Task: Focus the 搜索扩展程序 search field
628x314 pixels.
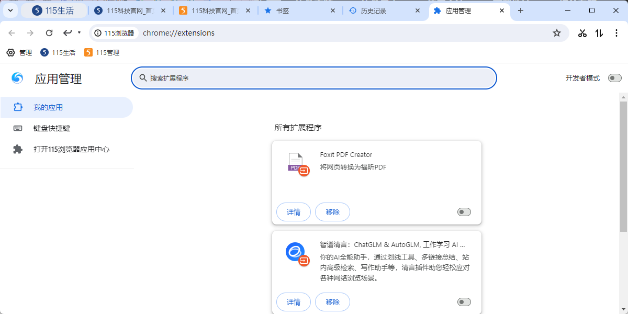Action: [313, 78]
